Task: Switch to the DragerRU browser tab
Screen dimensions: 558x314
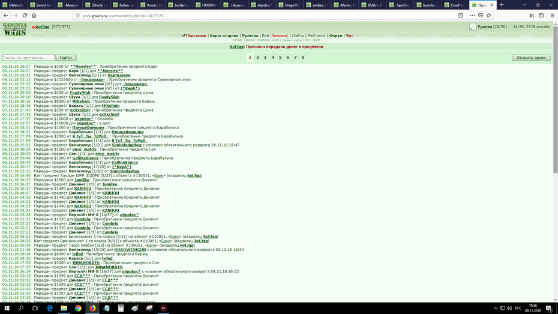Action: tap(290, 5)
